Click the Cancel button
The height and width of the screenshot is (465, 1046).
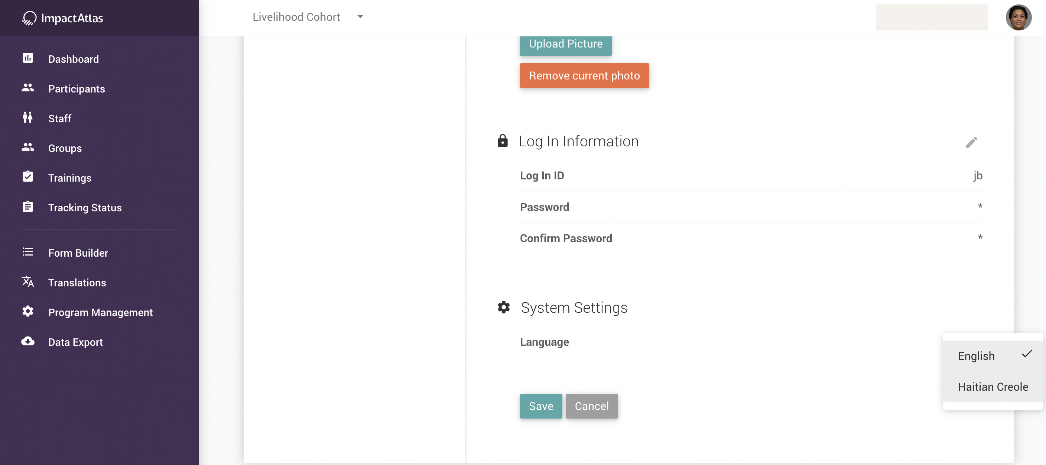coord(591,406)
